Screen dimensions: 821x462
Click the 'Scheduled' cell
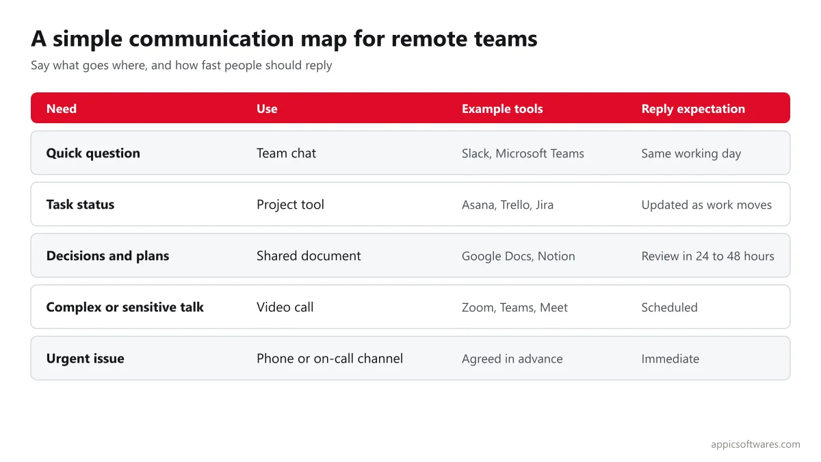(669, 307)
